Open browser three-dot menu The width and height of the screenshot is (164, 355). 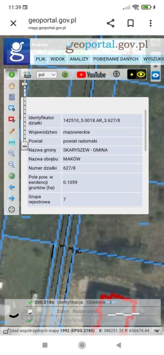point(151,23)
